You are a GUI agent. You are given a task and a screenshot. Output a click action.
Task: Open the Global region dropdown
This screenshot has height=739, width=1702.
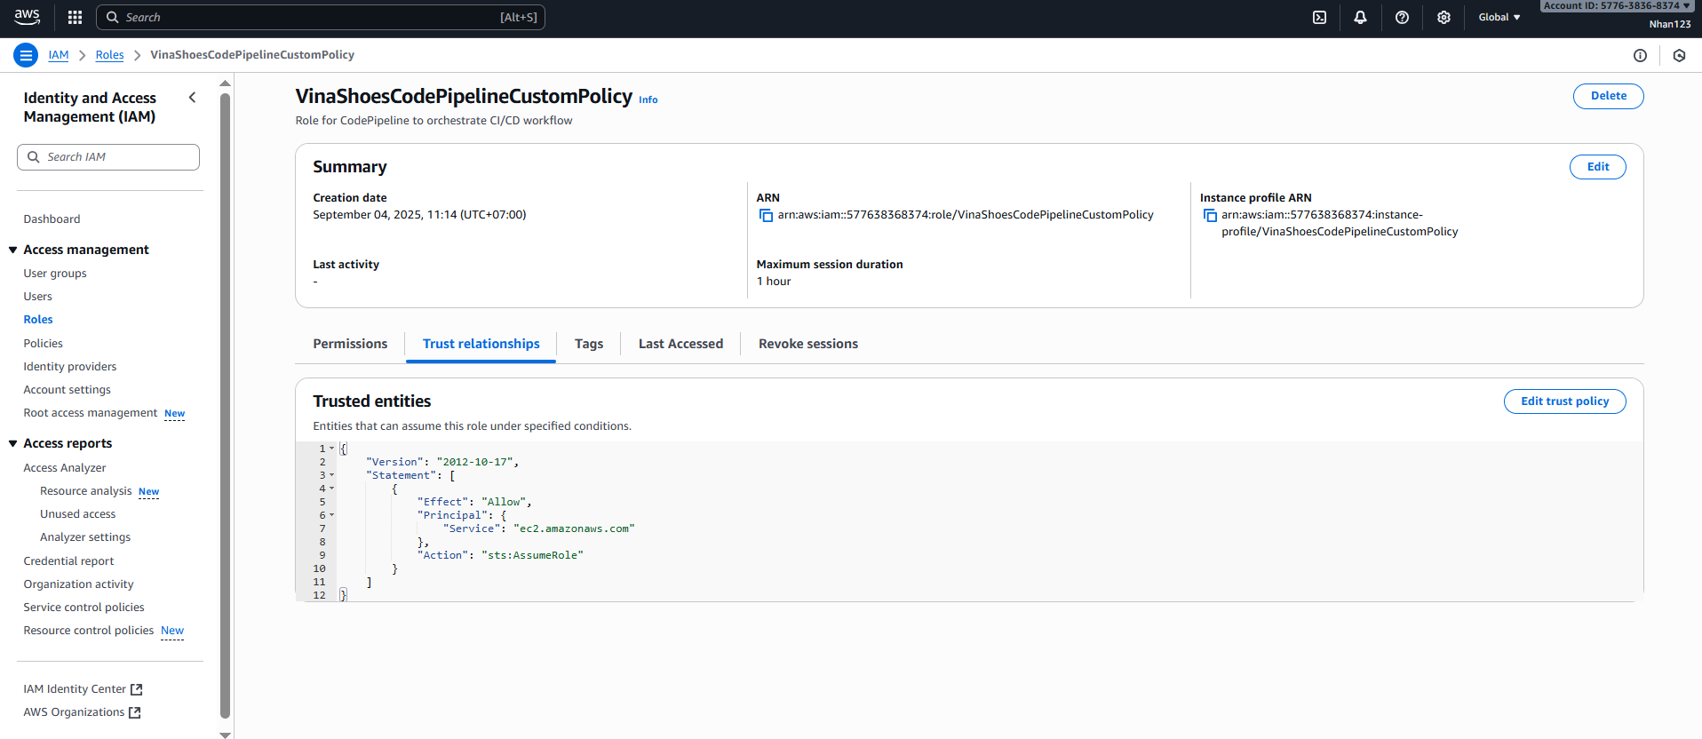coord(1499,17)
